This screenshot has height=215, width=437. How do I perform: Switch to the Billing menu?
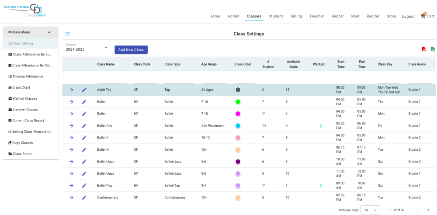pos(296,16)
